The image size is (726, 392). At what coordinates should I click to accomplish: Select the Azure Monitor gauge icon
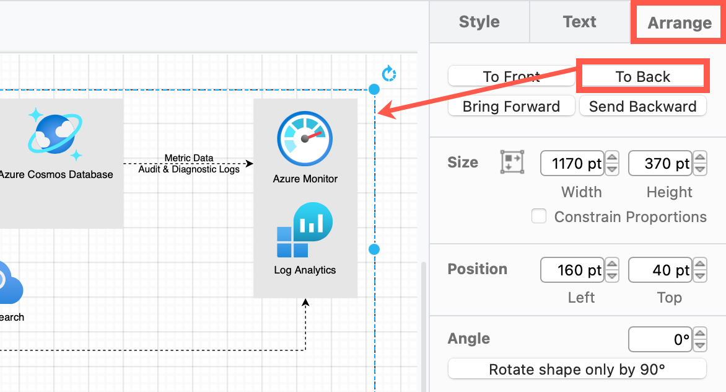click(x=305, y=138)
